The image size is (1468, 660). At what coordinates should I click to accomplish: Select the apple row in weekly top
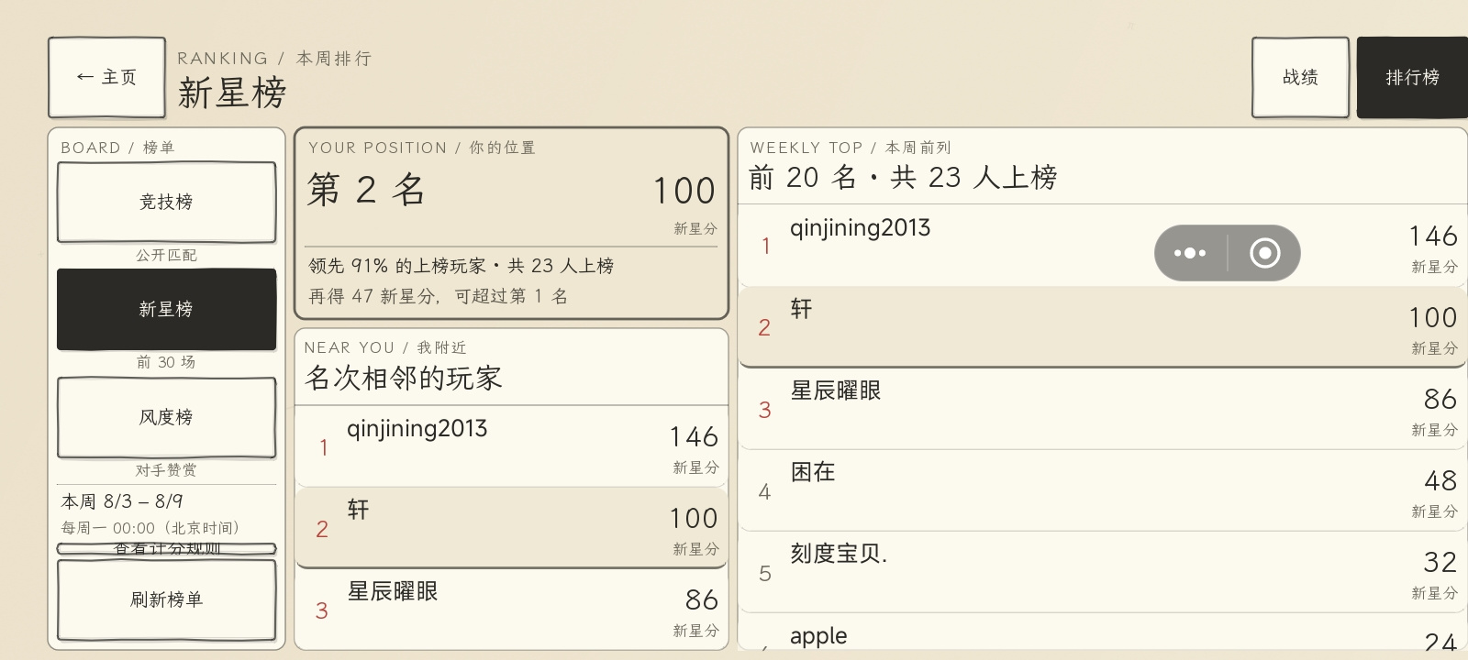coord(1102,632)
